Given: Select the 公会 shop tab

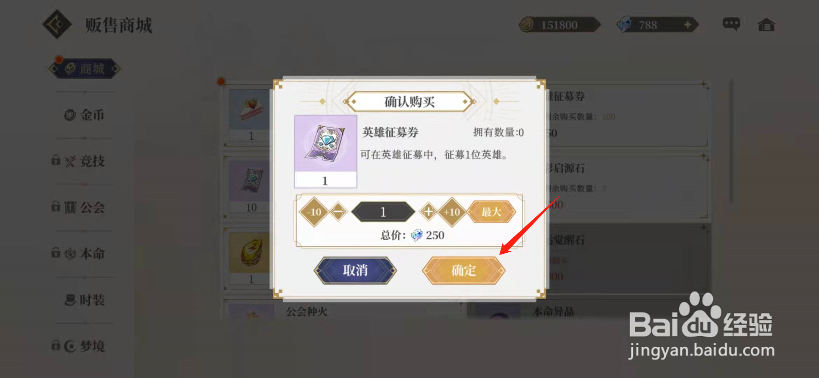Looking at the screenshot, I should click(78, 207).
